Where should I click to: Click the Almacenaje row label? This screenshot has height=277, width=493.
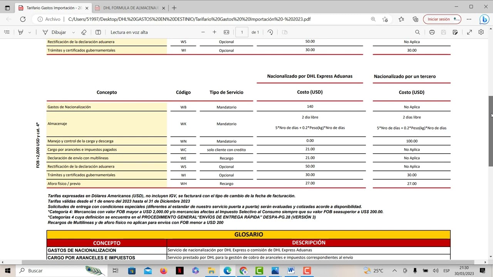point(107,124)
